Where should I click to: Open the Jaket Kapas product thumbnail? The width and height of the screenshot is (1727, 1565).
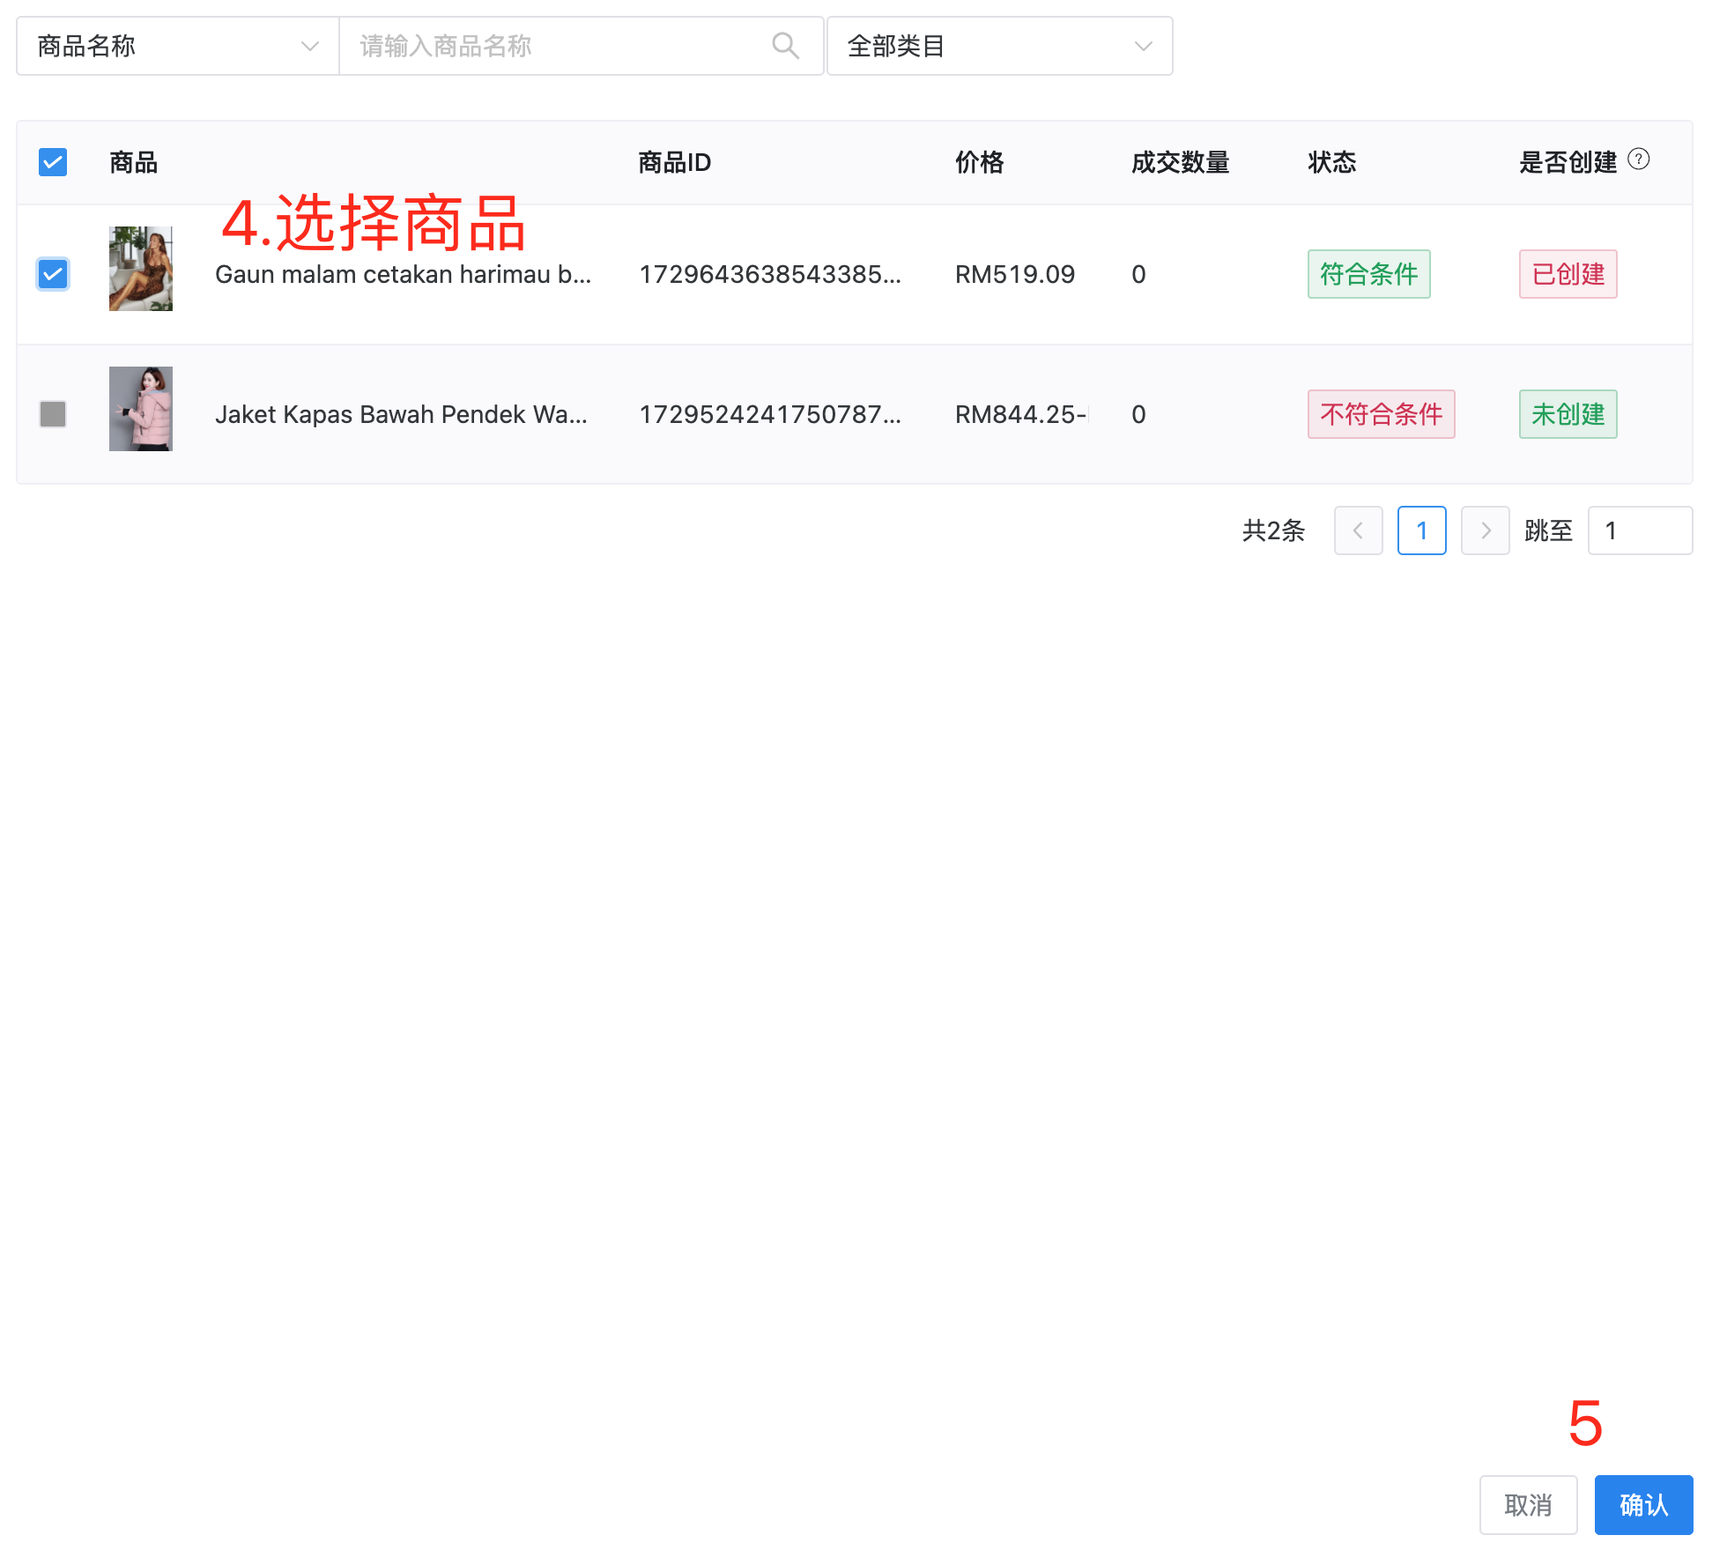point(141,409)
